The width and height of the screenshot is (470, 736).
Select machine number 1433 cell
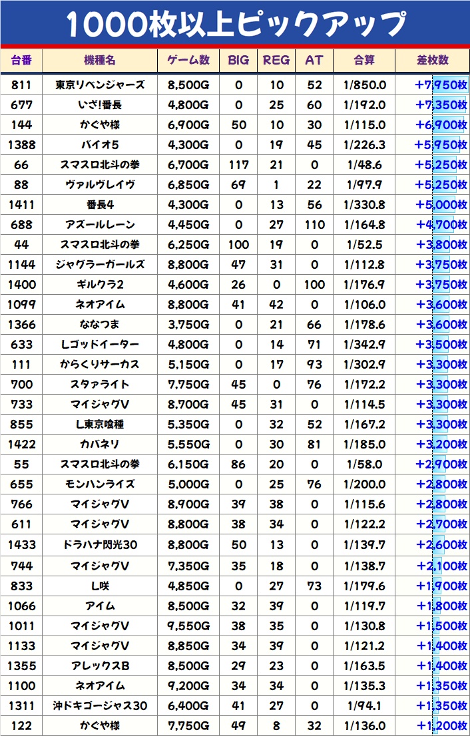[x=21, y=545]
